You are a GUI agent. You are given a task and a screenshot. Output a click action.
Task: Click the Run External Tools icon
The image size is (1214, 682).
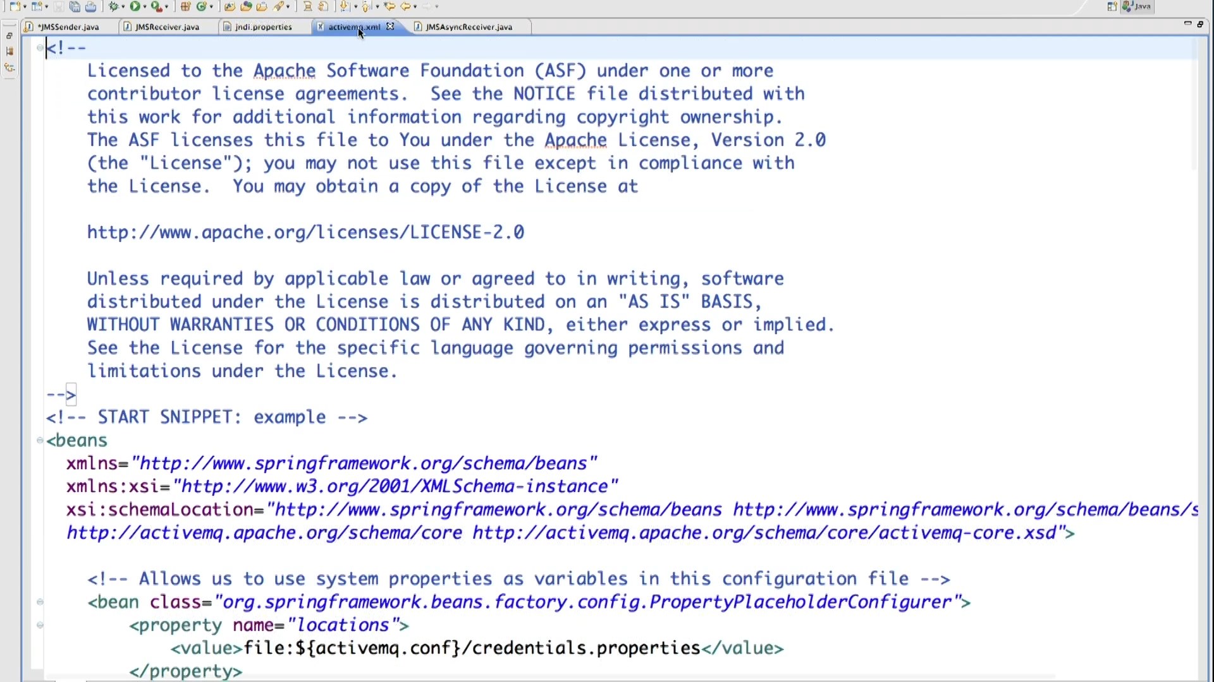(x=157, y=6)
